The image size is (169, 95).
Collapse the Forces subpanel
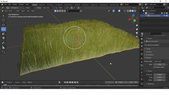point(150,71)
